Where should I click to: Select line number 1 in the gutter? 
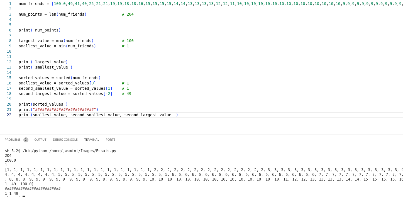tap(10, 4)
